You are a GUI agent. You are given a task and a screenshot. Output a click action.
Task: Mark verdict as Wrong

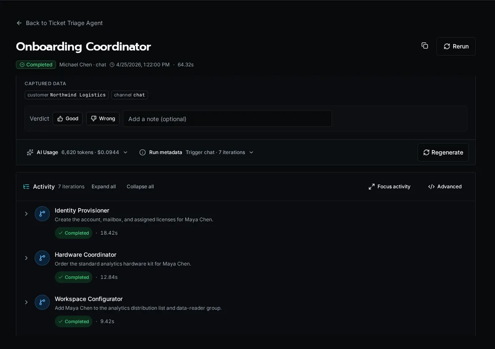point(103,119)
